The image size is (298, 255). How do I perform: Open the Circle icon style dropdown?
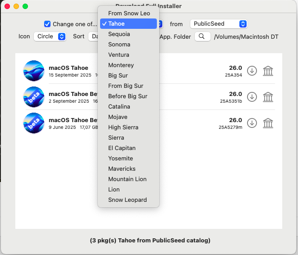click(50, 36)
